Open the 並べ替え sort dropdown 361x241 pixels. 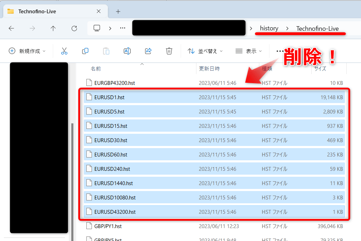coord(205,51)
